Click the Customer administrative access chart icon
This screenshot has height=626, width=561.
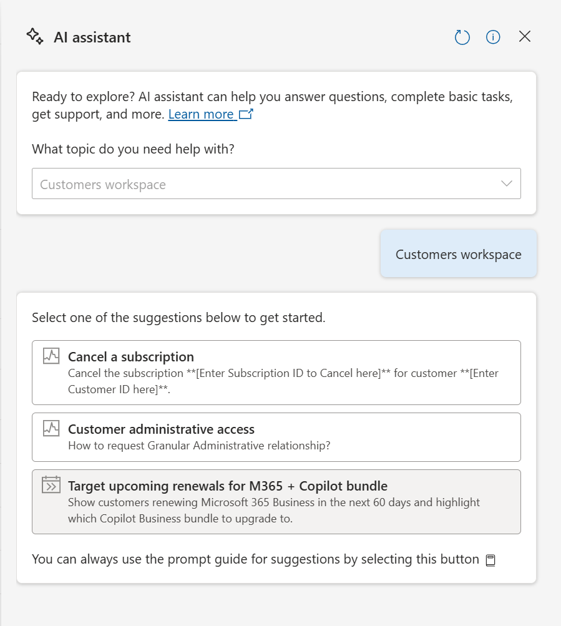[51, 429]
